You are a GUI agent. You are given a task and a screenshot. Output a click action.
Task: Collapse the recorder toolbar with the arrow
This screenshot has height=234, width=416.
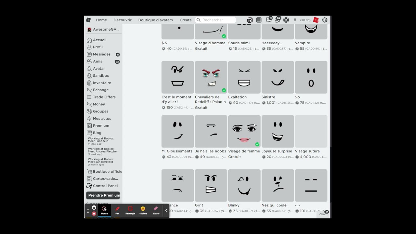pyautogui.click(x=166, y=211)
